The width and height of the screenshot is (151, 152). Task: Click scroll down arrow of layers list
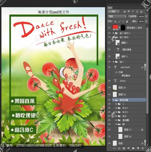click(x=147, y=145)
